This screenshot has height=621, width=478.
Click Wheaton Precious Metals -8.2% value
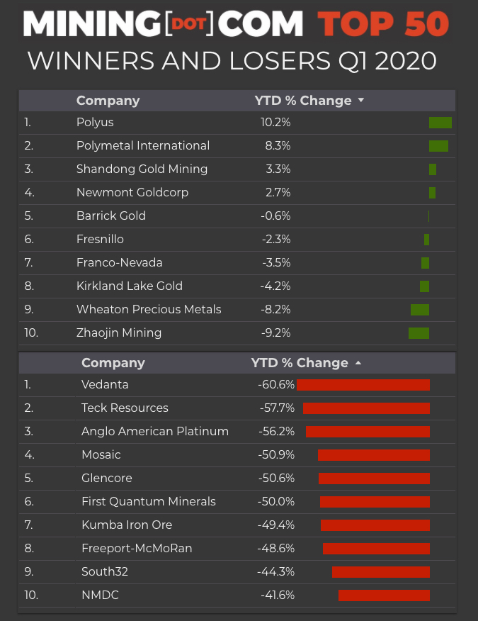click(276, 309)
